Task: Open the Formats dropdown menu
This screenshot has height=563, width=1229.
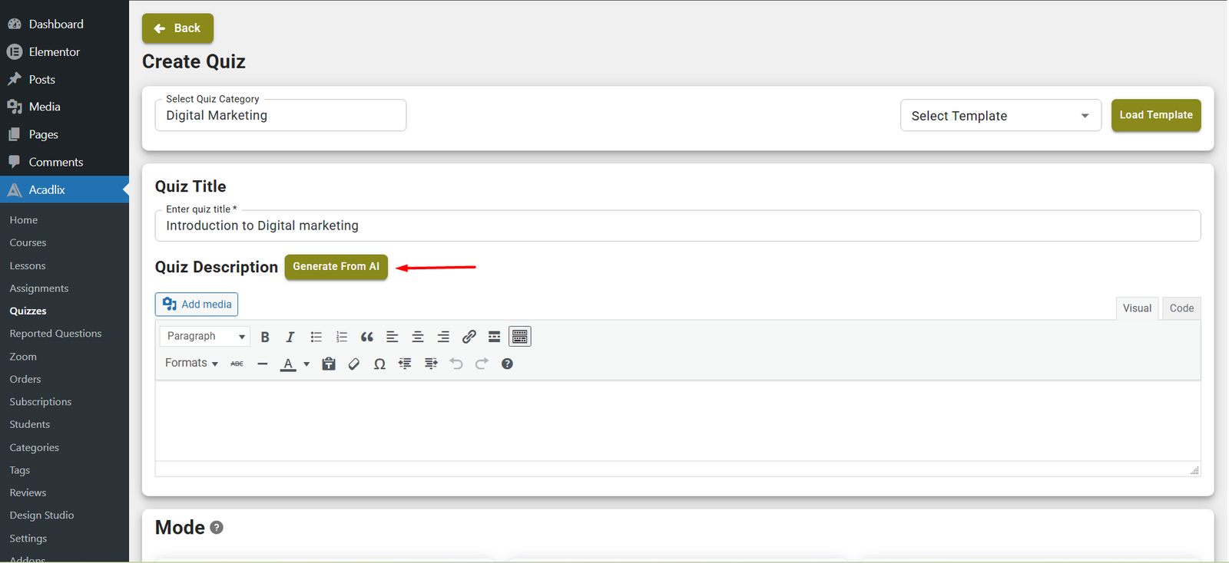Action: point(191,363)
